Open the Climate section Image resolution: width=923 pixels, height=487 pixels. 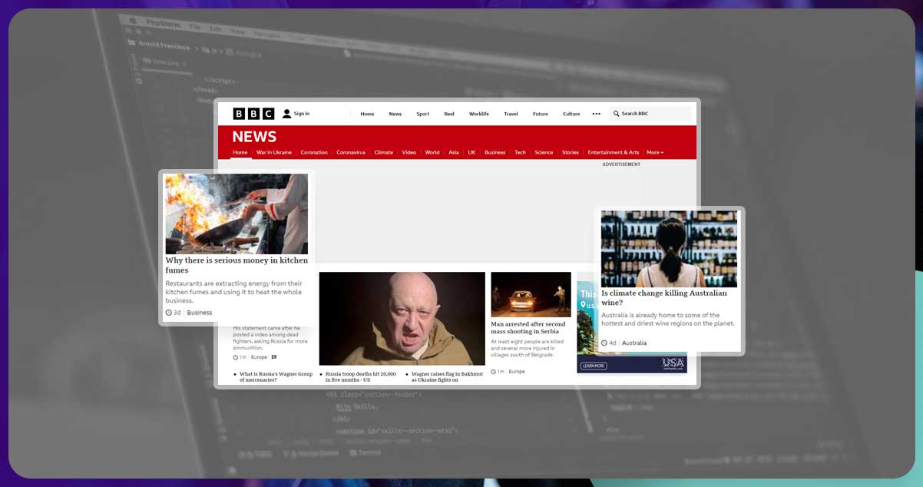[x=383, y=152]
